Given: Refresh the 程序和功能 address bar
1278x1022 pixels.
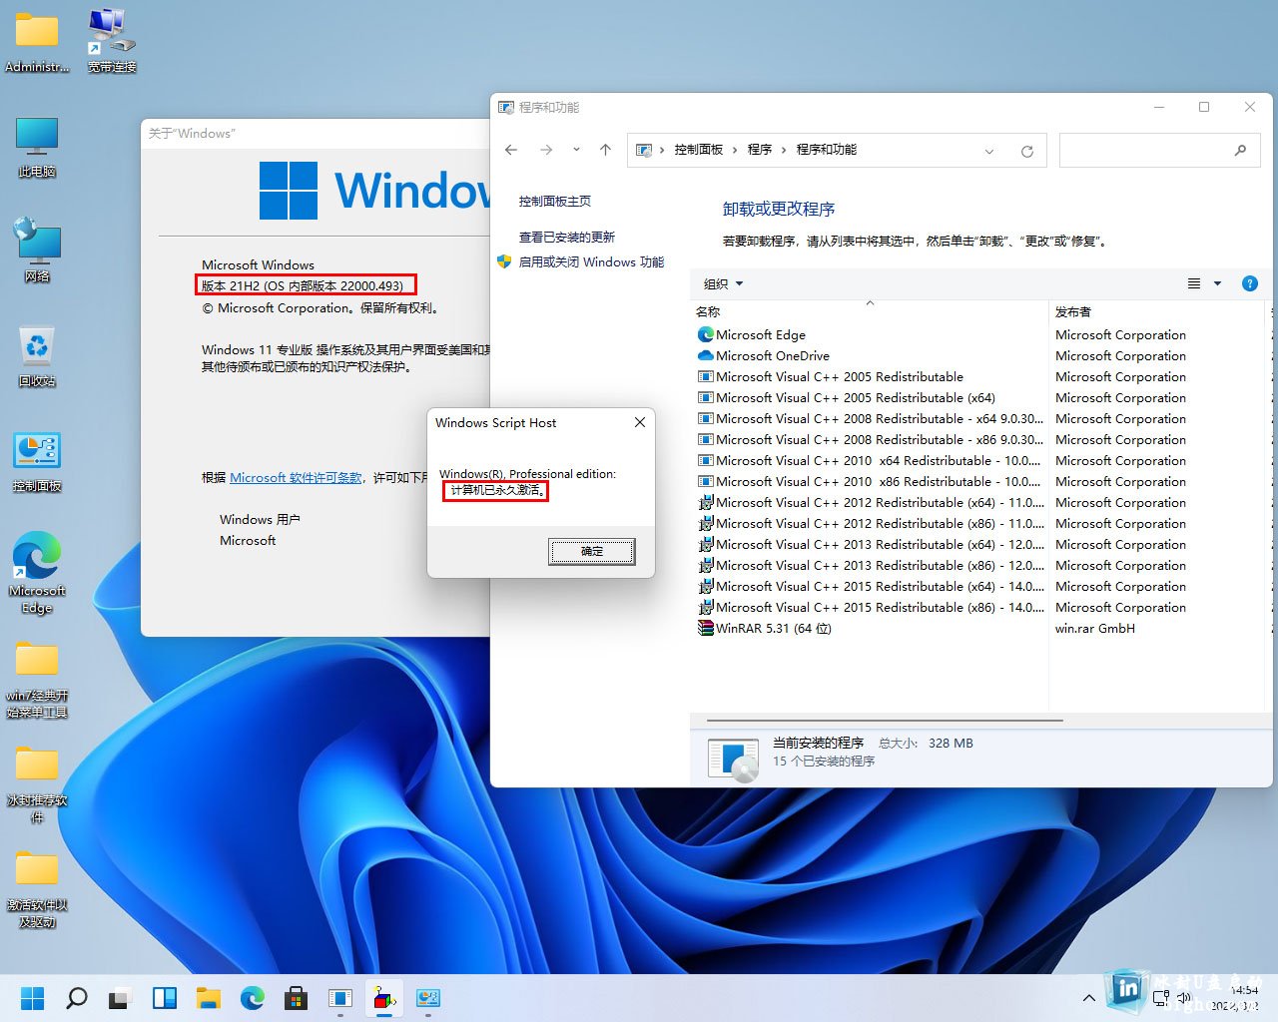Looking at the screenshot, I should [1026, 151].
